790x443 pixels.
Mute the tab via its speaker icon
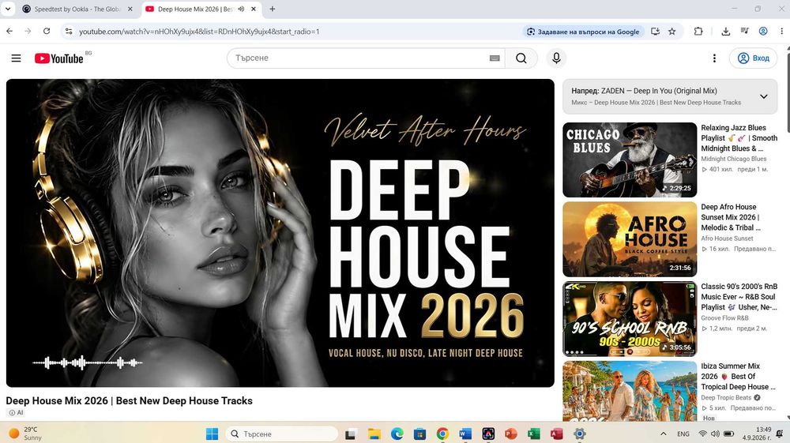point(241,9)
